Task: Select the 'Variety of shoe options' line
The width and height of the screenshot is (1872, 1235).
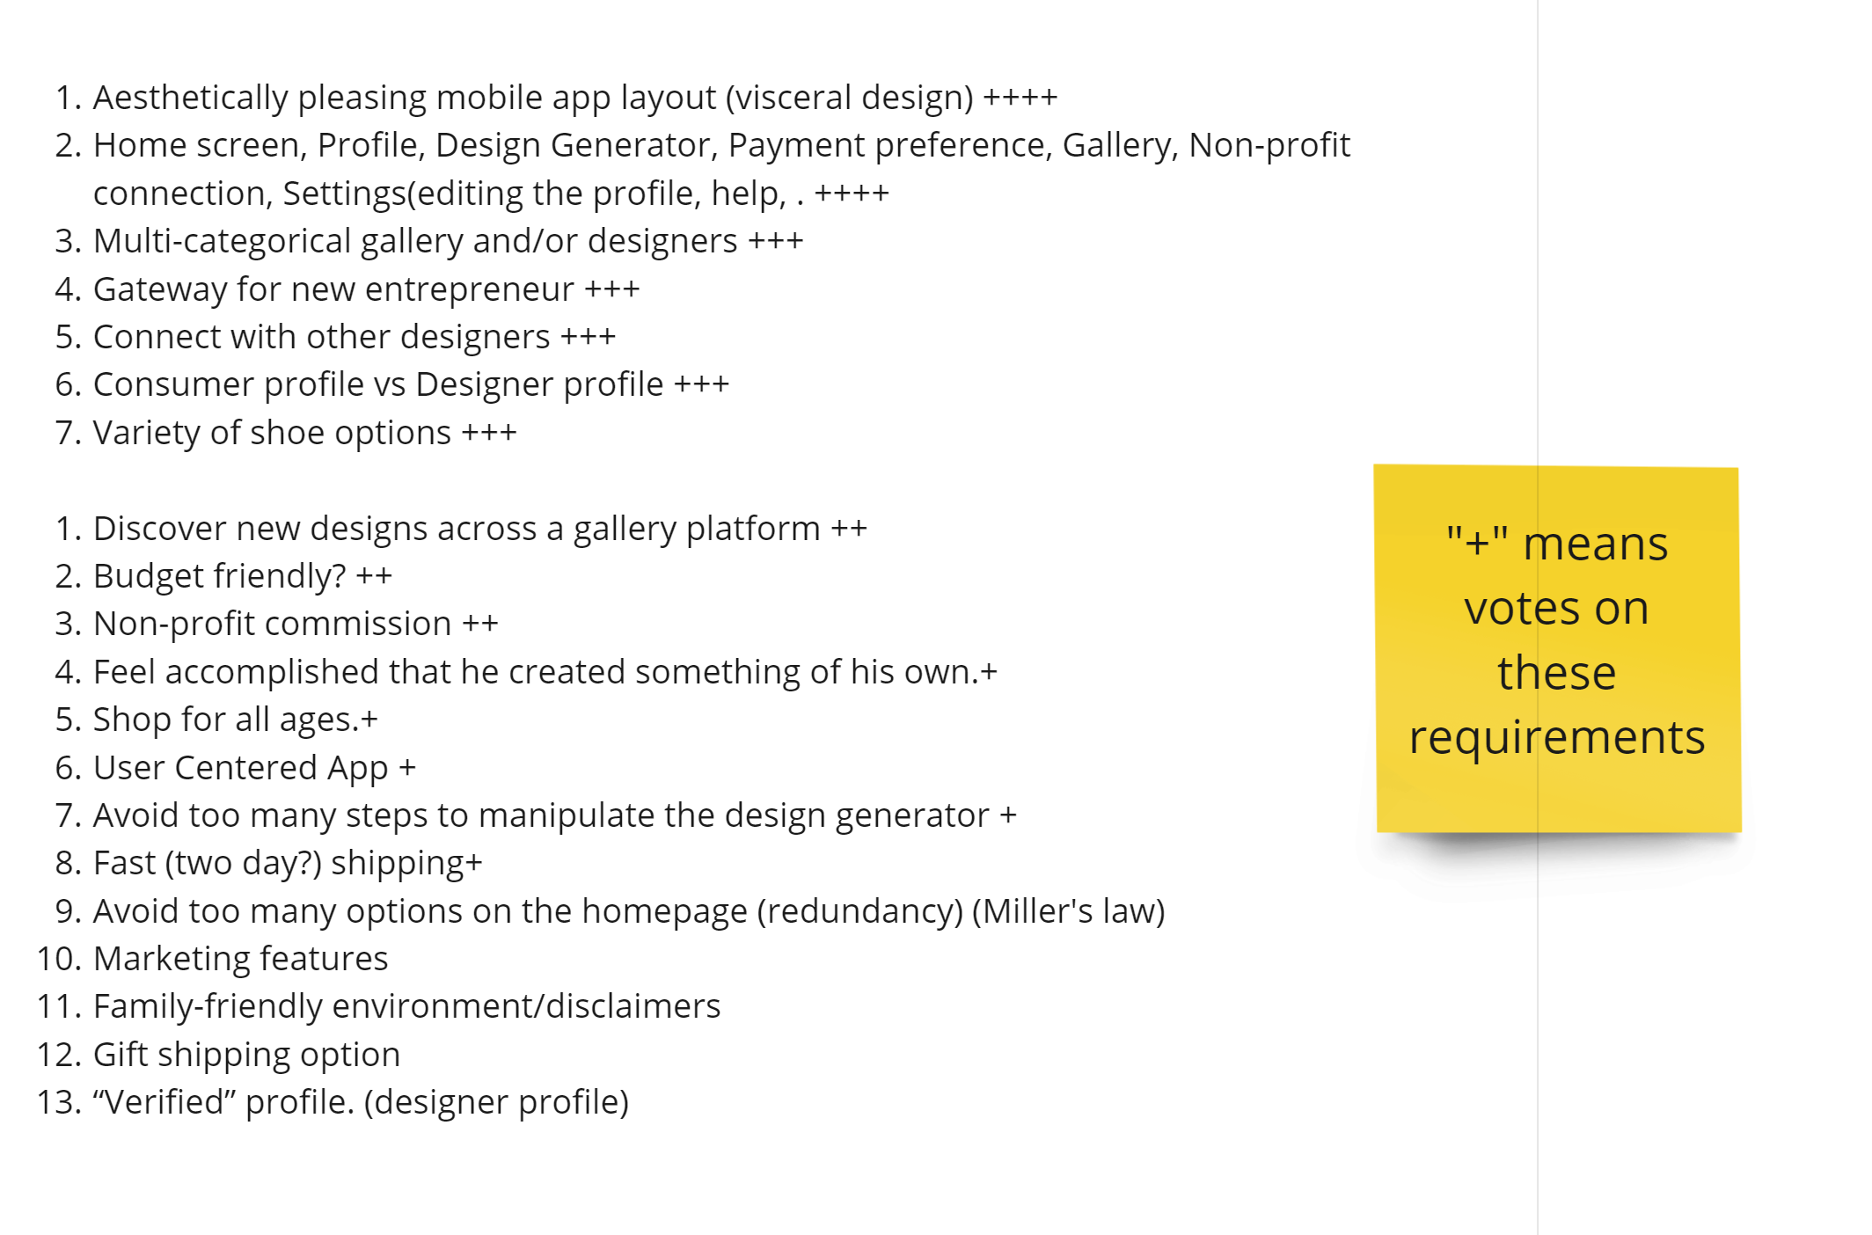Action: pos(304,433)
